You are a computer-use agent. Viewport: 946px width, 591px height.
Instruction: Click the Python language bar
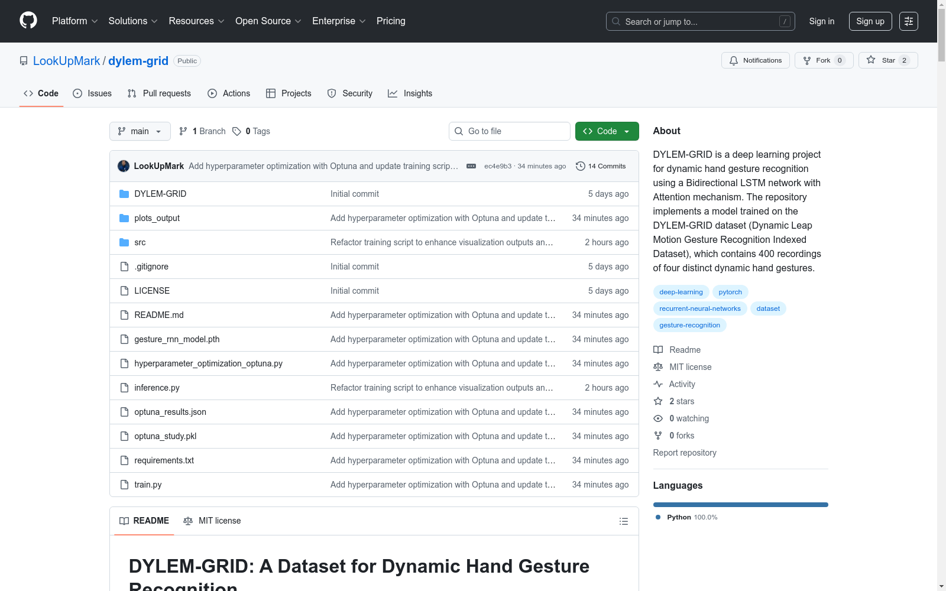point(741,505)
